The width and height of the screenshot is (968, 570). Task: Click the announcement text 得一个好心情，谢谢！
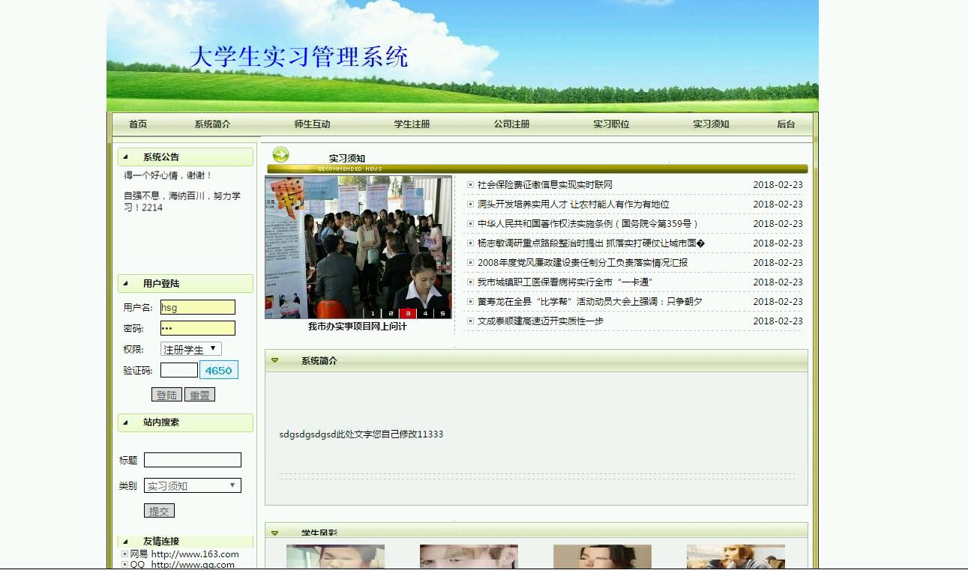coord(169,175)
